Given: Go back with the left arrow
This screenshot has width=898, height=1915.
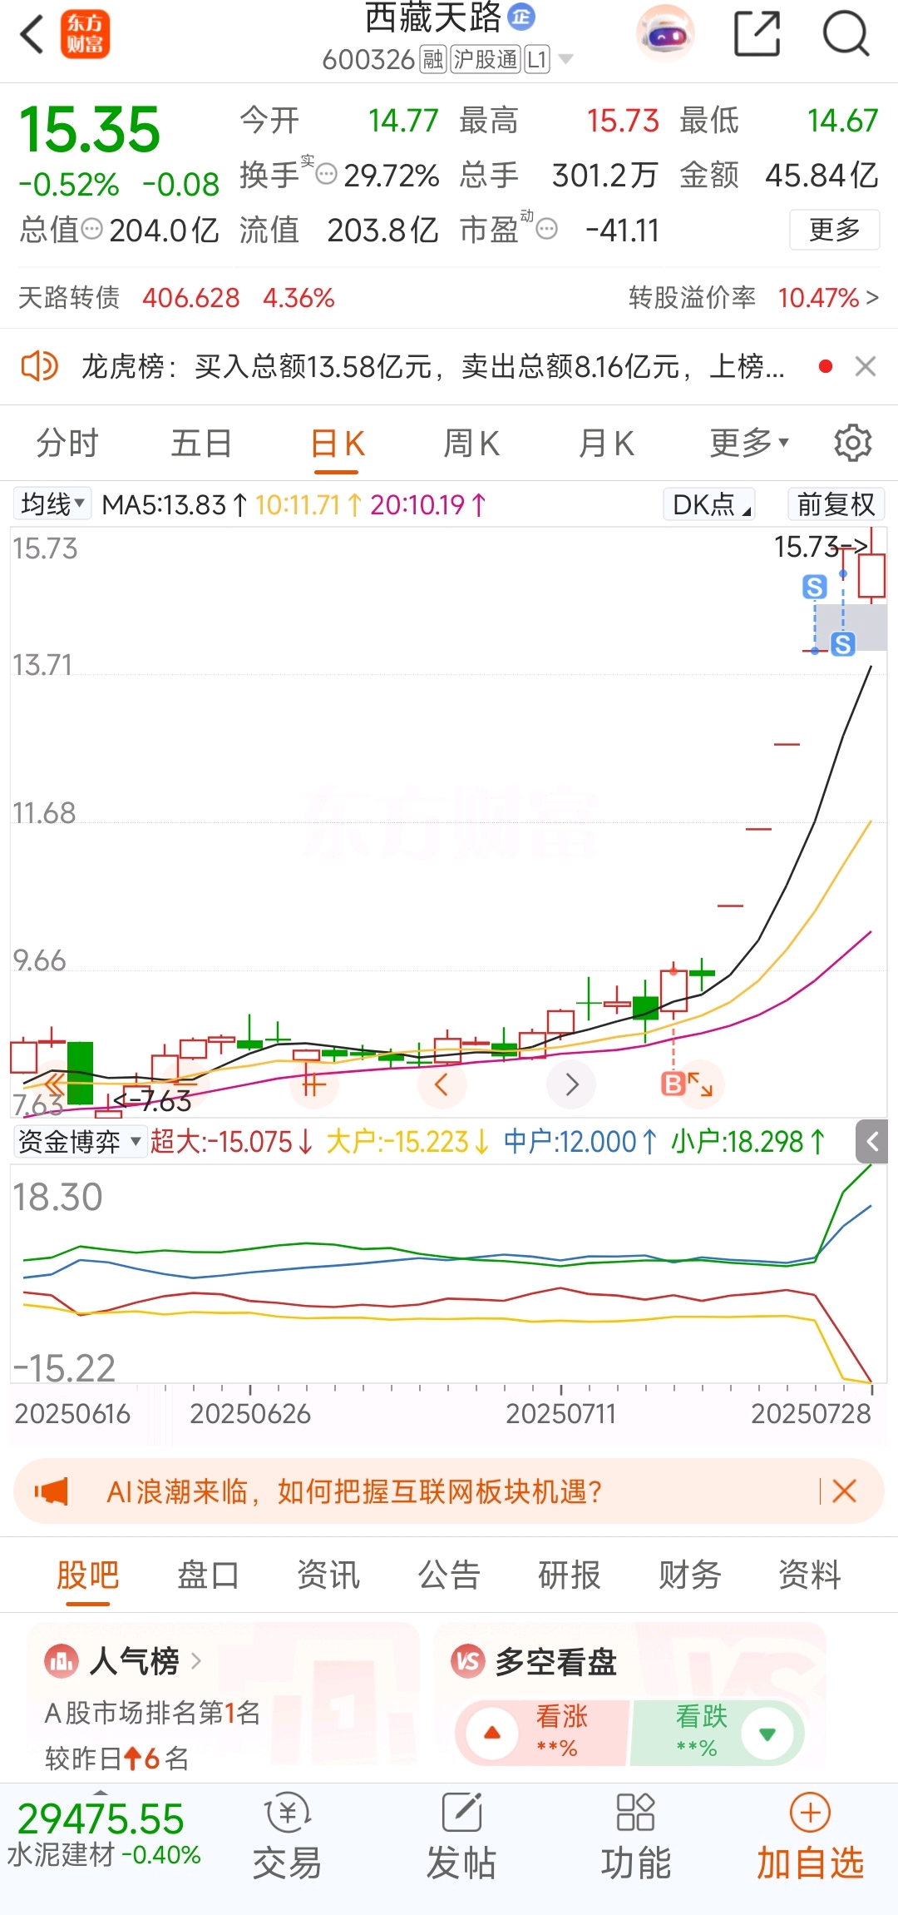Looking at the screenshot, I should 32,34.
